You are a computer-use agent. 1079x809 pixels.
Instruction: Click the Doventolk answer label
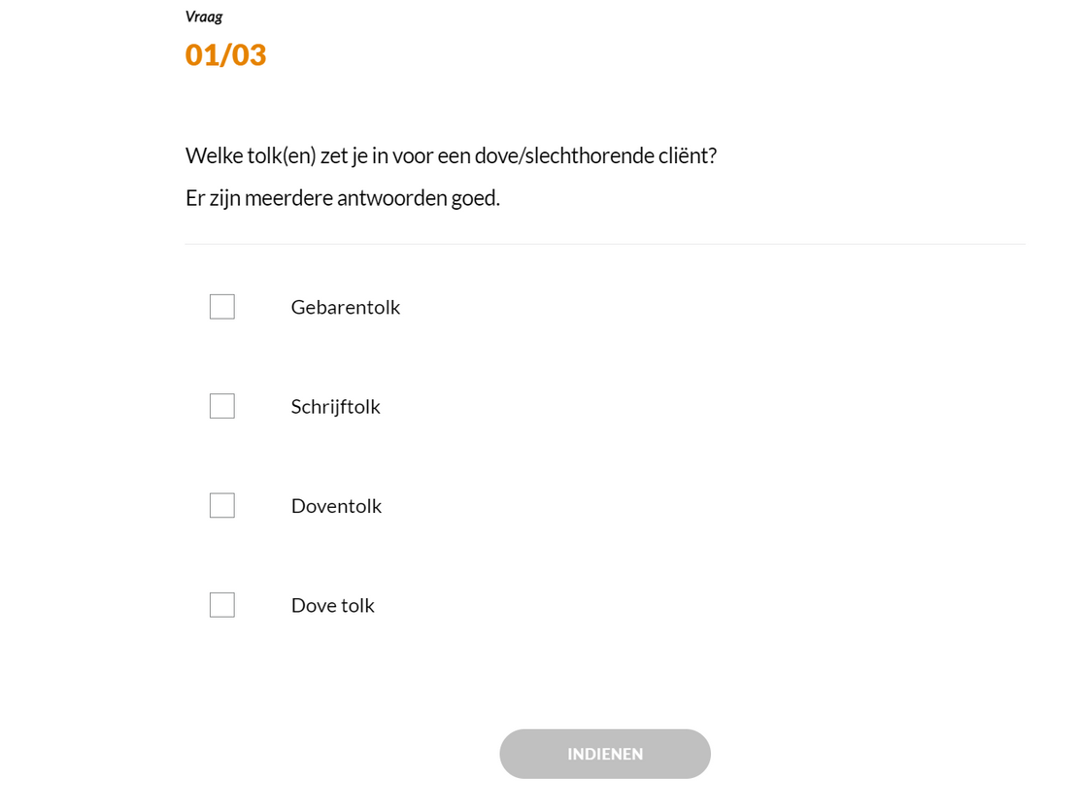click(x=336, y=506)
